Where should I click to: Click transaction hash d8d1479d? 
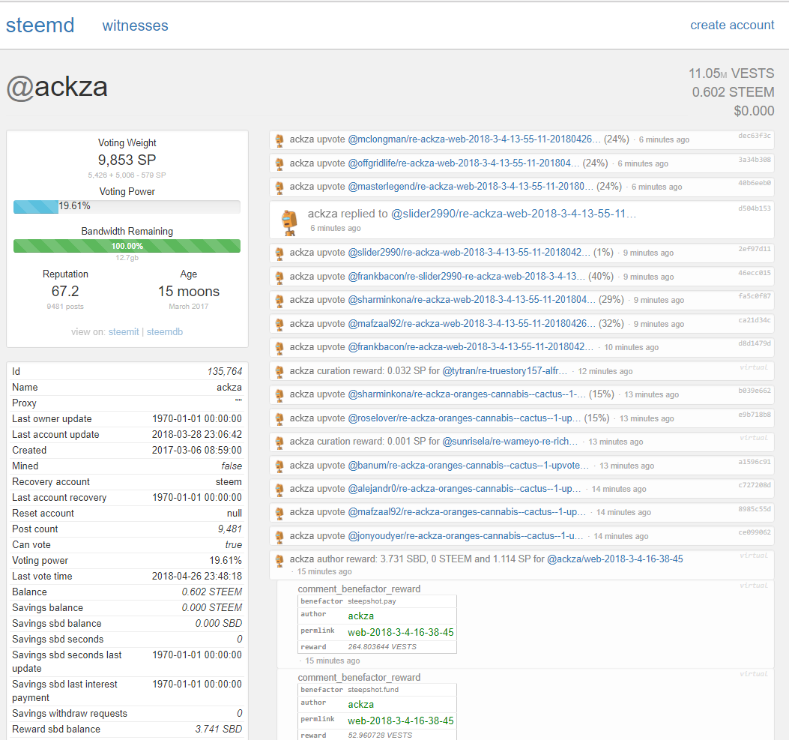(x=755, y=343)
